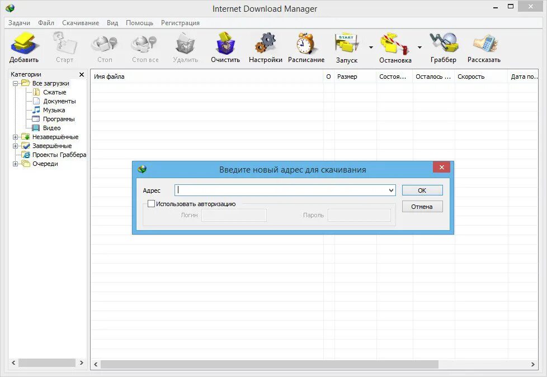Minimize the Internet Download Manager window
Image resolution: width=547 pixels, height=377 pixels.
pyautogui.click(x=496, y=7)
